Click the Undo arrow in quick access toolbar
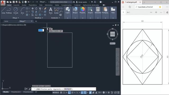 click(x=29, y=2)
